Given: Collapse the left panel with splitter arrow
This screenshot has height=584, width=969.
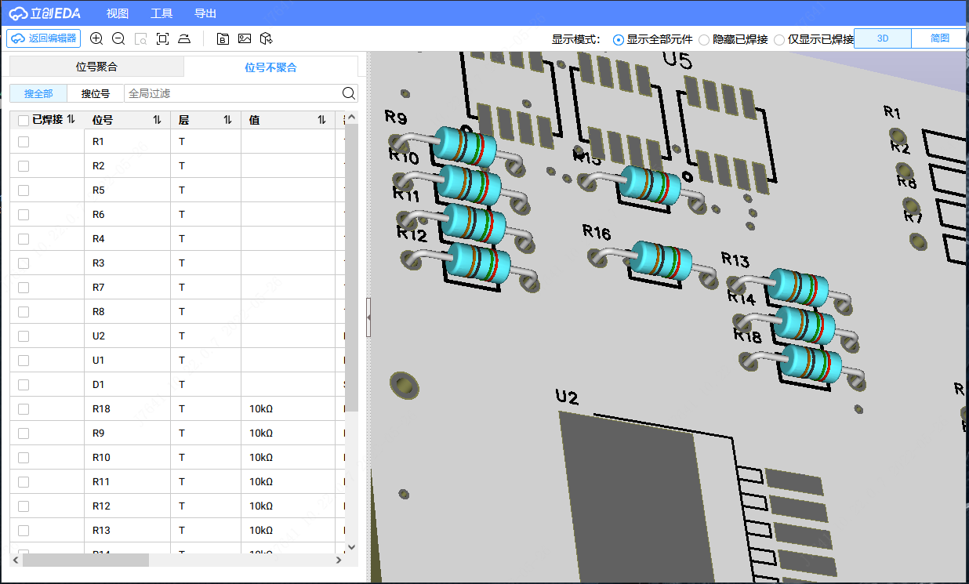Looking at the screenshot, I should [368, 316].
